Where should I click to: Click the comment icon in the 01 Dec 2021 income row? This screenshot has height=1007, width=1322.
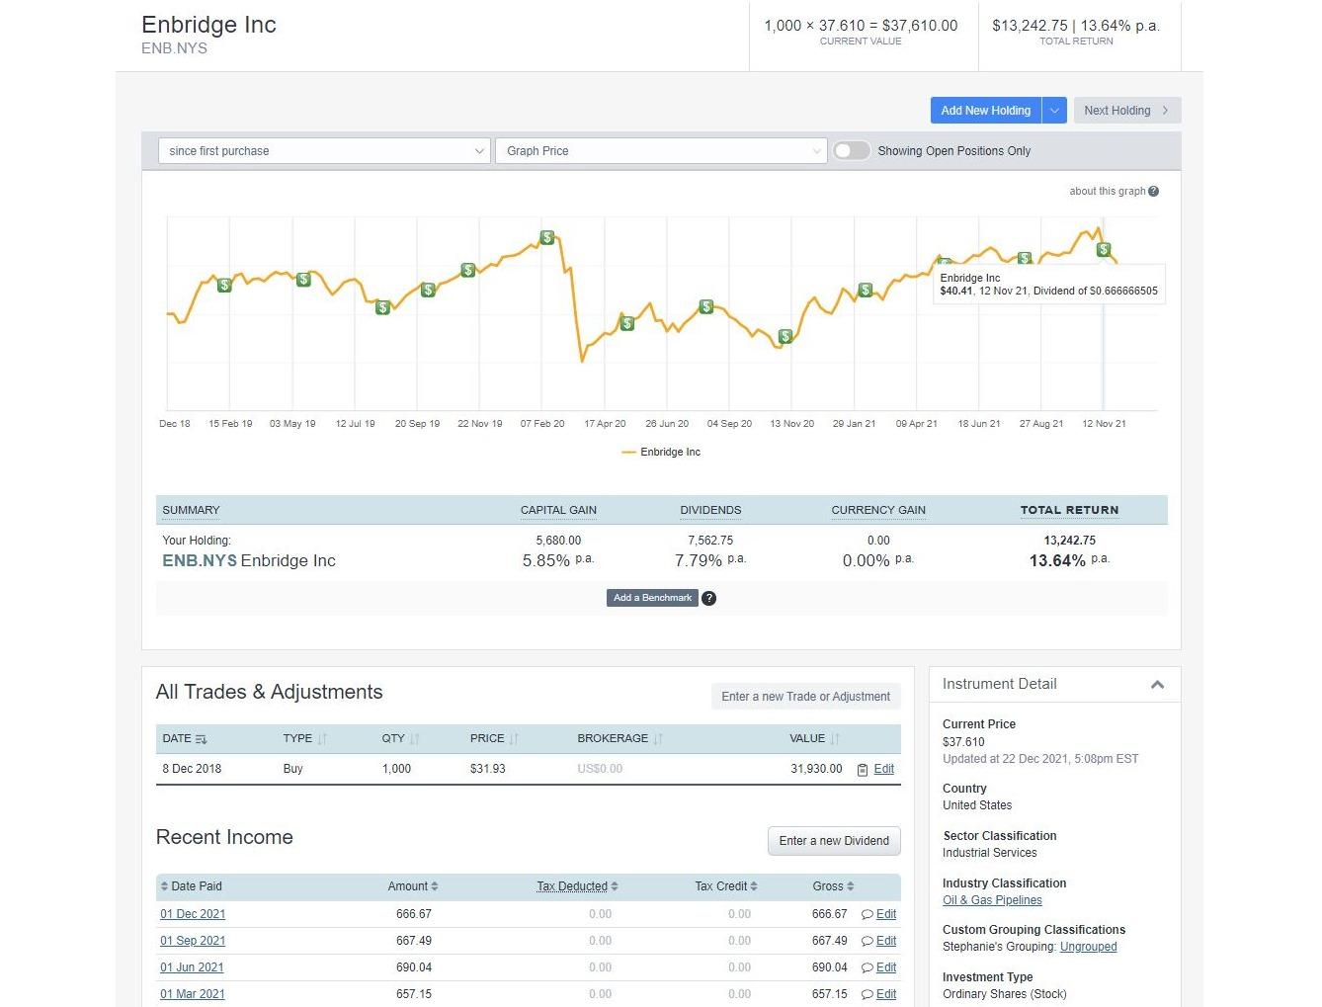point(868,915)
